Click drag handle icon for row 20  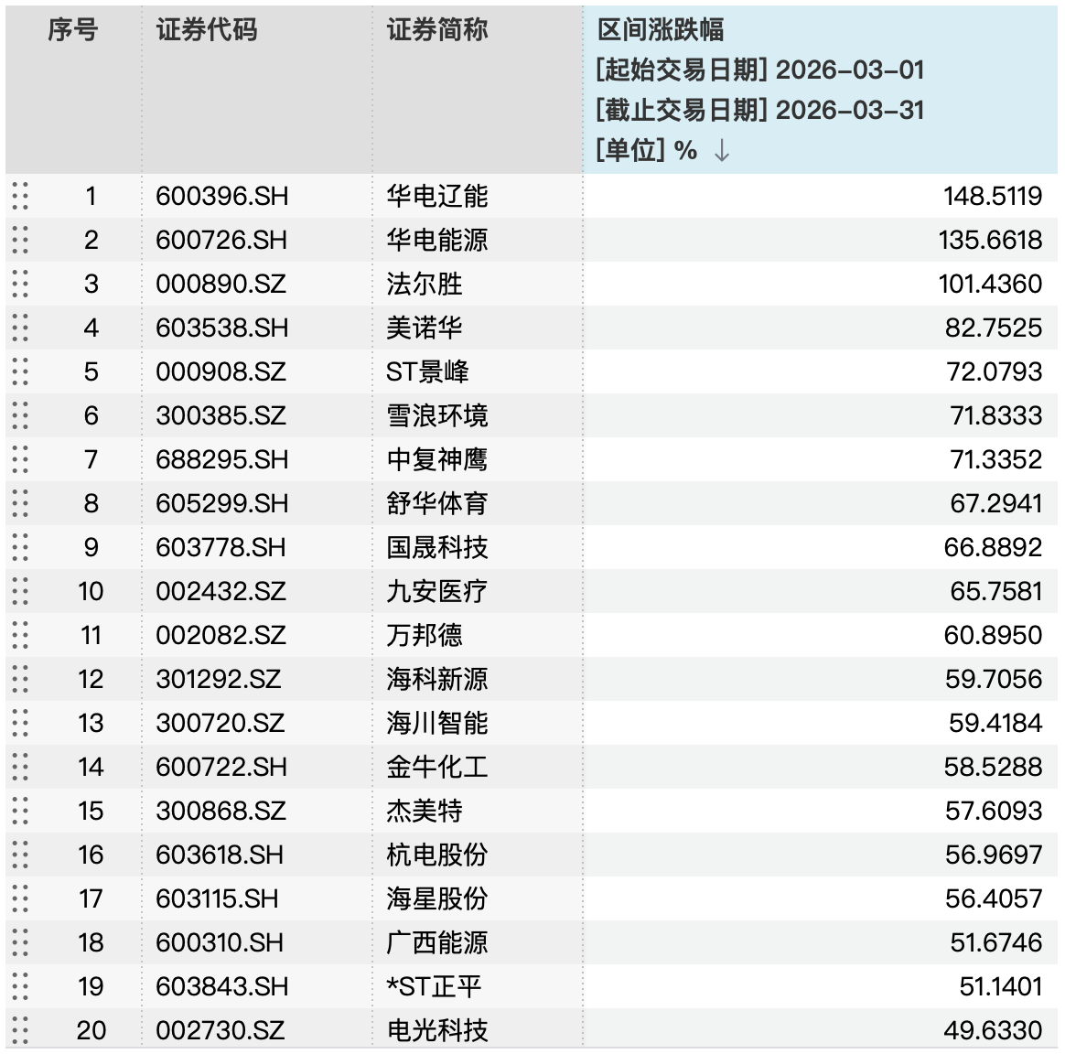pos(20,1030)
